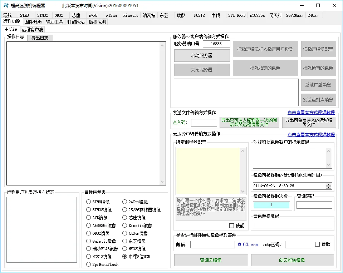This screenshot has width=343, height=273.
Task: Click the 注入码 input field
Action: [204, 123]
